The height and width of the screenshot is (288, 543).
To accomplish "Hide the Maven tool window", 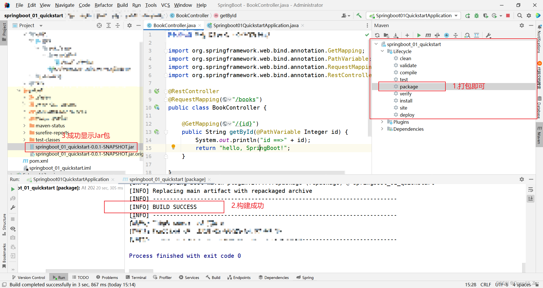I will [x=531, y=25].
